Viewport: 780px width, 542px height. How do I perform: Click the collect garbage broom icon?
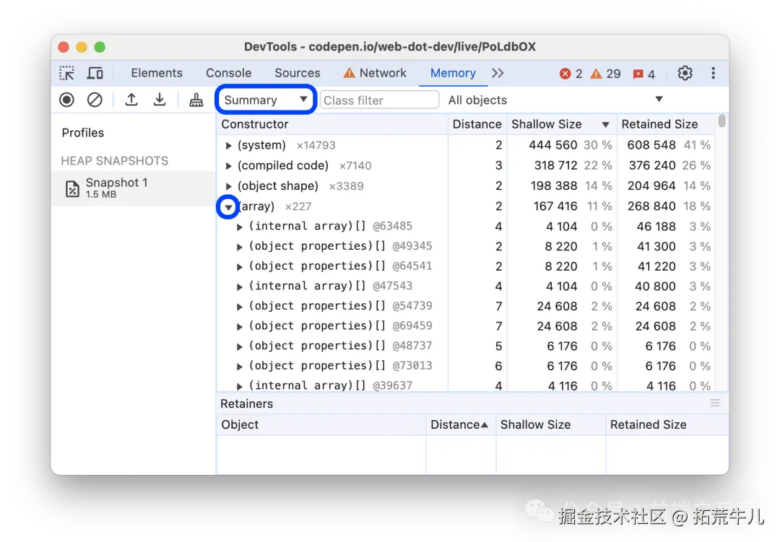pyautogui.click(x=196, y=100)
